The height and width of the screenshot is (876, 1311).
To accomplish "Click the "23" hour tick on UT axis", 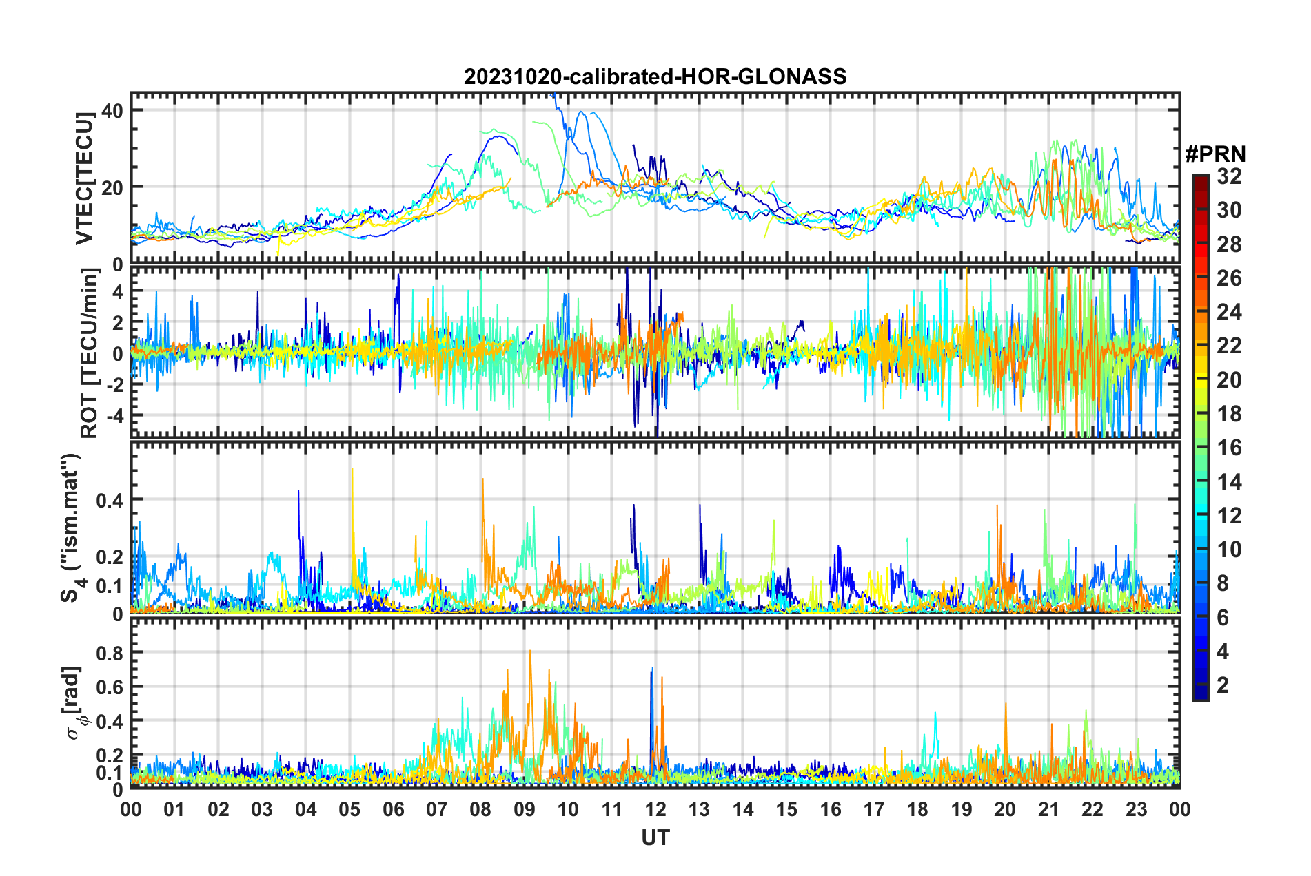I will [x=1137, y=809].
